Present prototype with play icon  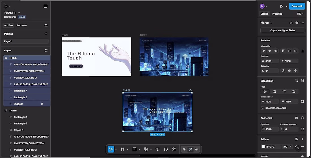281,6
